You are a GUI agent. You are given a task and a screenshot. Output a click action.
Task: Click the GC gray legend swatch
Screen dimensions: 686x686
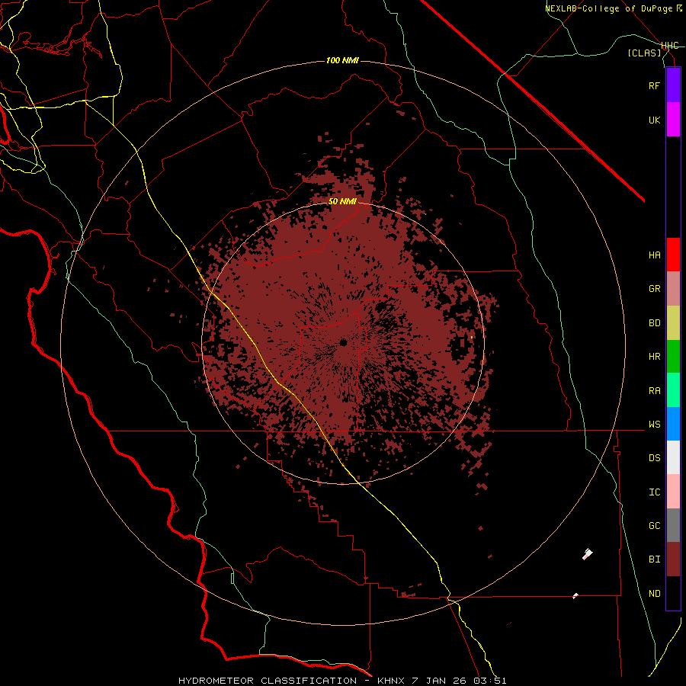point(673,525)
